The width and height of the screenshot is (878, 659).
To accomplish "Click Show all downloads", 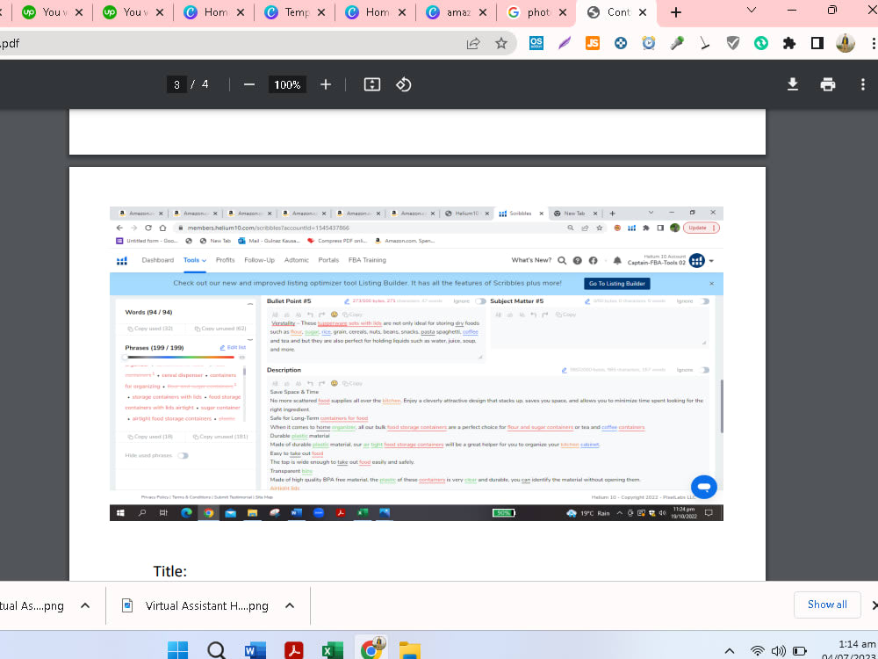I will pos(827,605).
